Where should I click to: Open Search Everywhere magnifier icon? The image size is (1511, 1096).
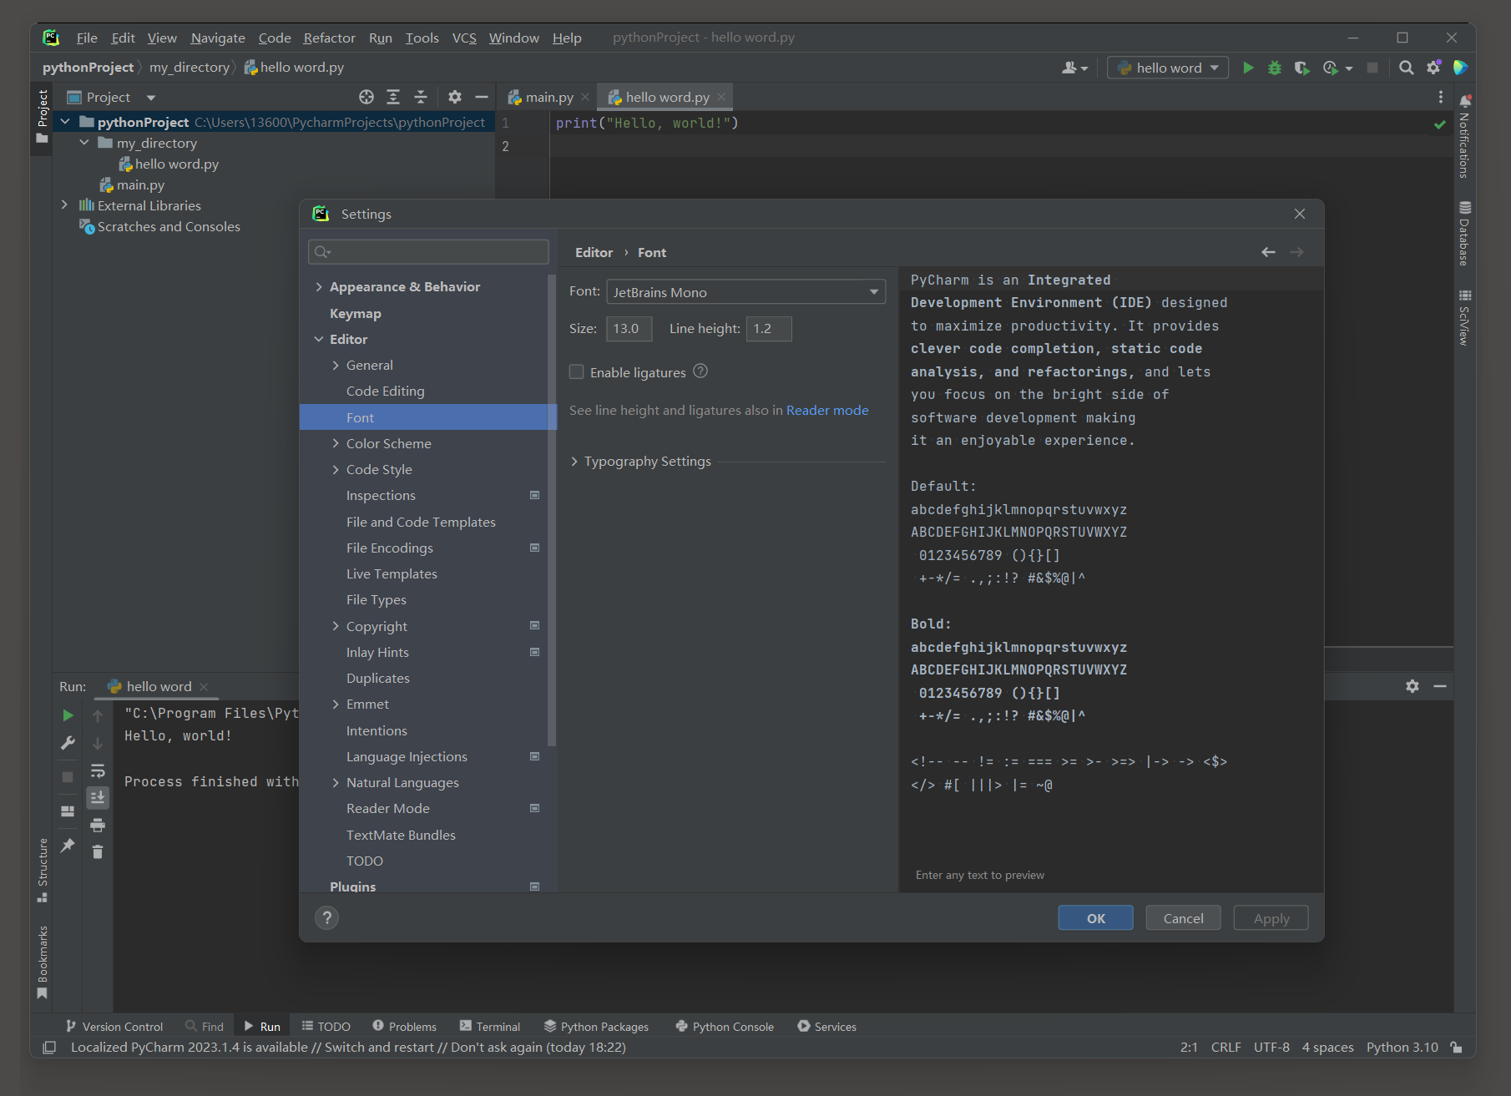pyautogui.click(x=1407, y=68)
